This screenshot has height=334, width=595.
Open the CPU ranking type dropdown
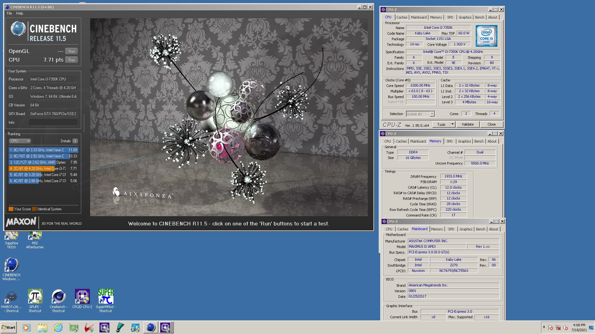[x=20, y=141]
